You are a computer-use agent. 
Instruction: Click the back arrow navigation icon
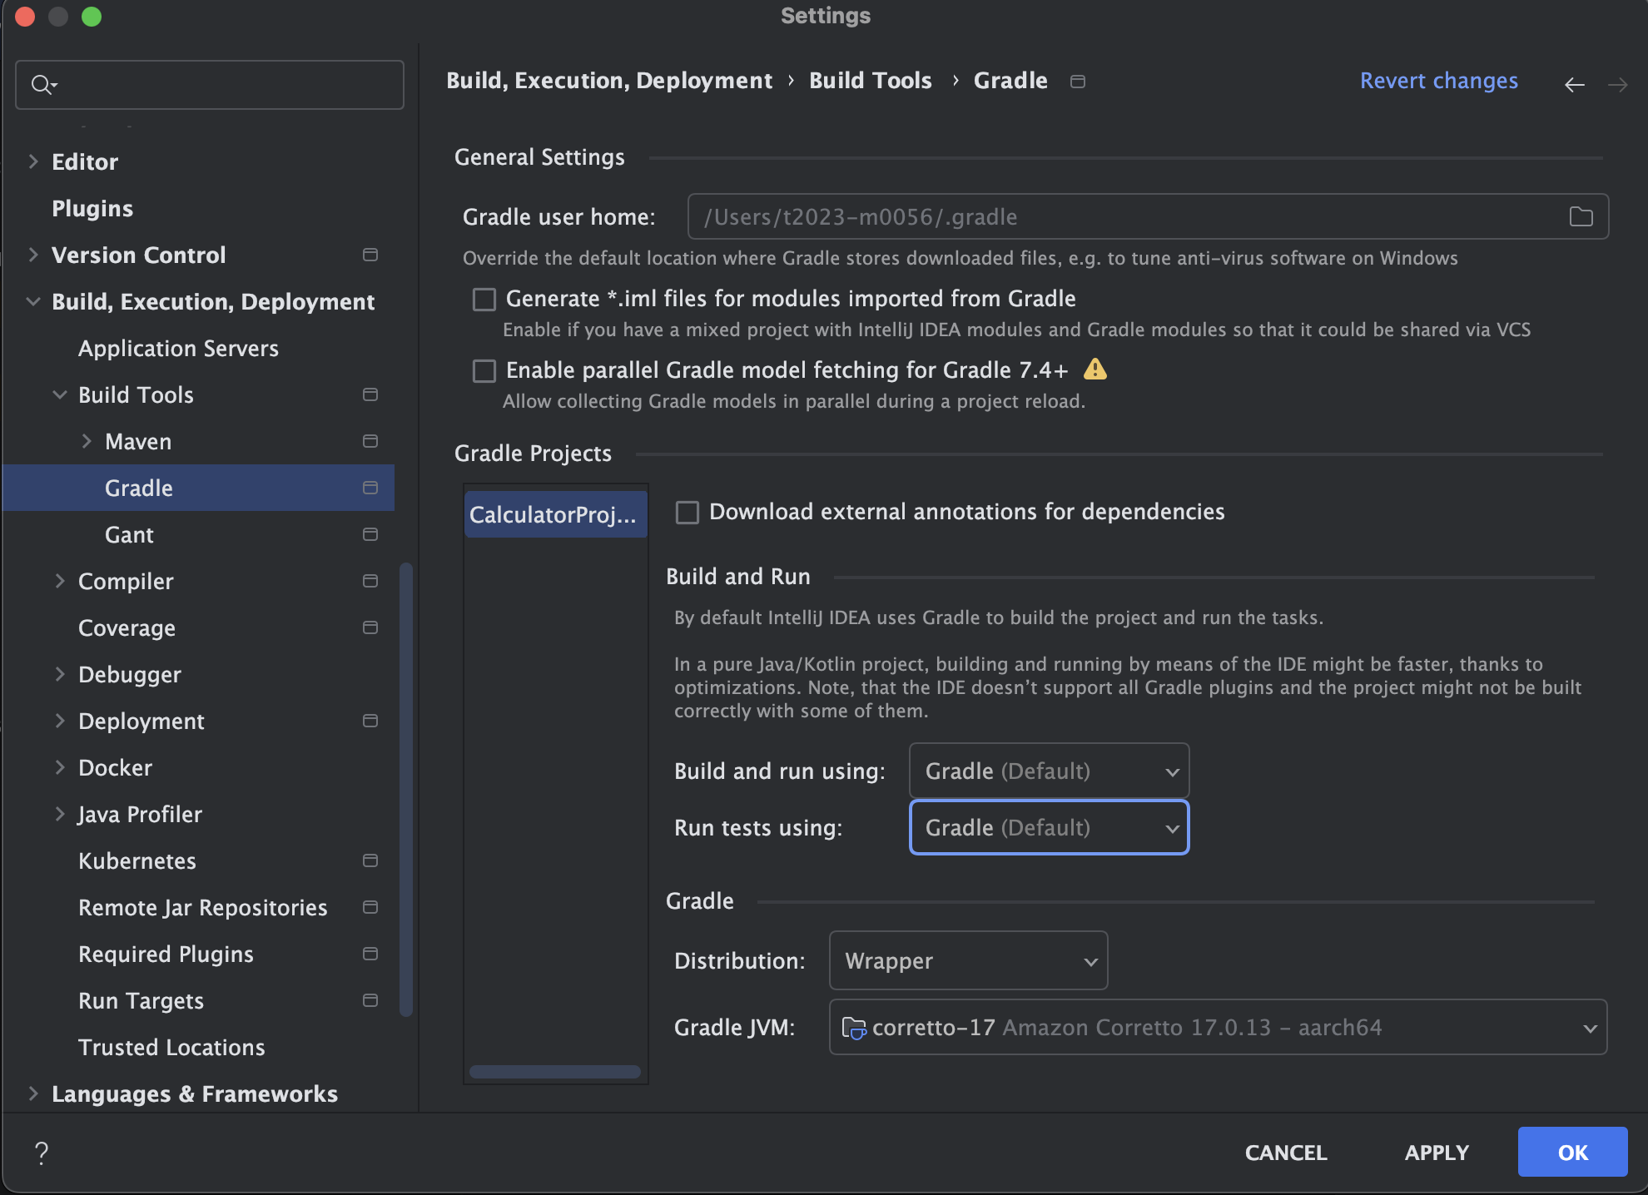coord(1574,85)
